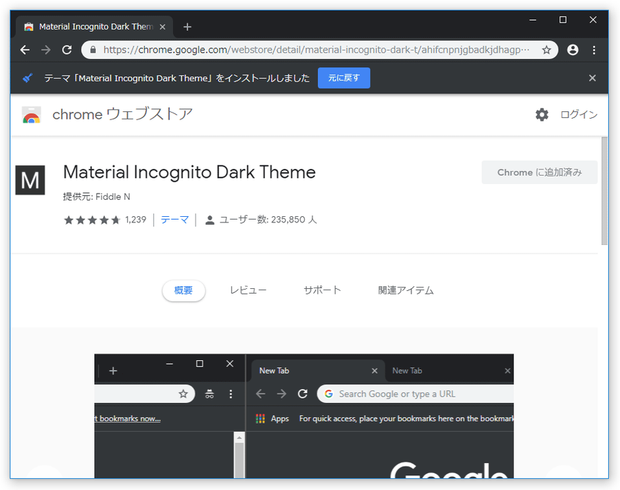620x490 pixels.
Task: Go back using the browser back arrow
Action: click(25, 50)
